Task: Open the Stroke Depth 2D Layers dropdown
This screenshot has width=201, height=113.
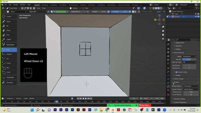Action: 191,86
